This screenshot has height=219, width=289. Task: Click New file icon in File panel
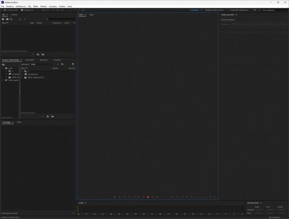(x=11, y=19)
